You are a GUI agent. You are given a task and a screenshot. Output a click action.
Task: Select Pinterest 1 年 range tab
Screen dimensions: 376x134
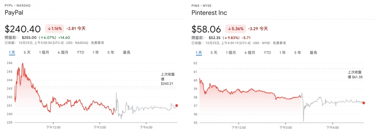[282, 52]
